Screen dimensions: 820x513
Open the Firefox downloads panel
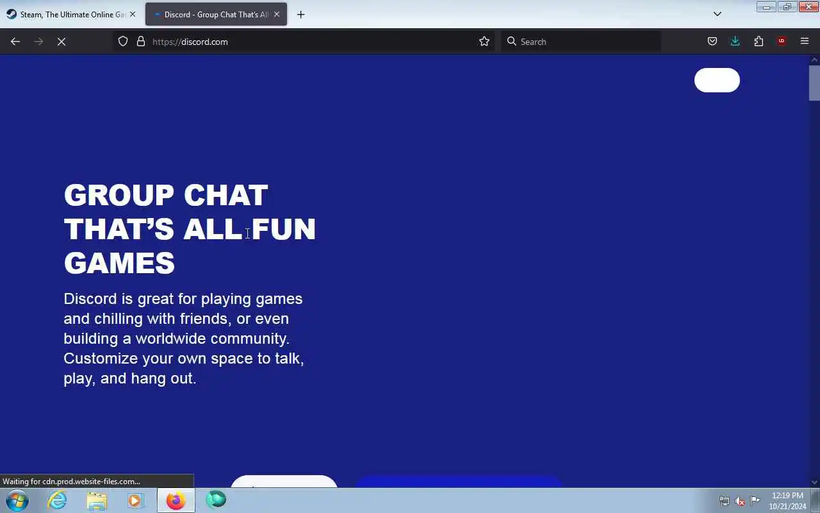(x=735, y=42)
